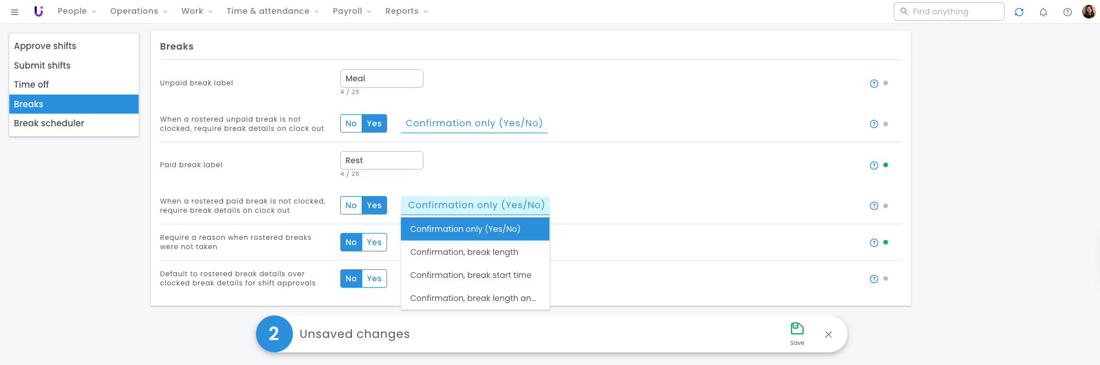This screenshot has height=365, width=1100.
Task: Open help for Unpaid break label
Action: (874, 84)
